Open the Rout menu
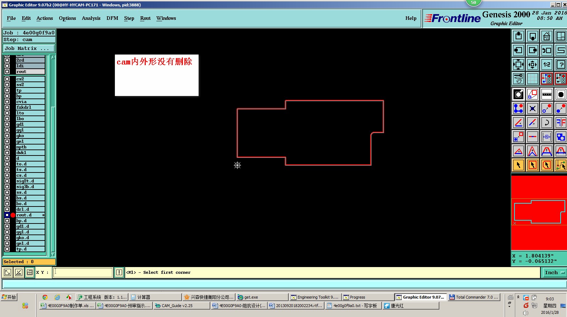 pyautogui.click(x=145, y=18)
